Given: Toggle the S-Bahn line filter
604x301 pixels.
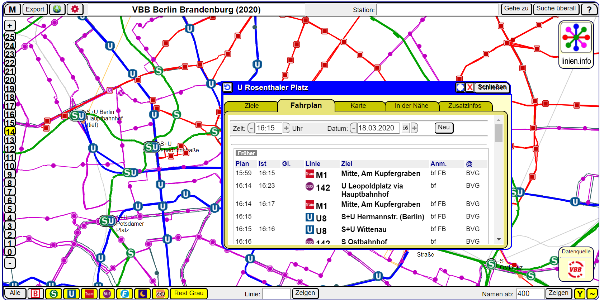Looking at the screenshot, I should coord(53,293).
